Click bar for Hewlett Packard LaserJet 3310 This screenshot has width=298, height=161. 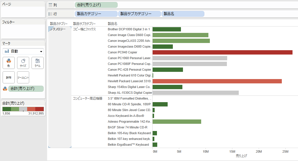(217, 81)
